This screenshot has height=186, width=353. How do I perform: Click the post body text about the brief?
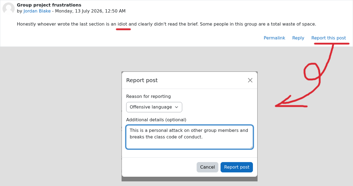(166, 24)
